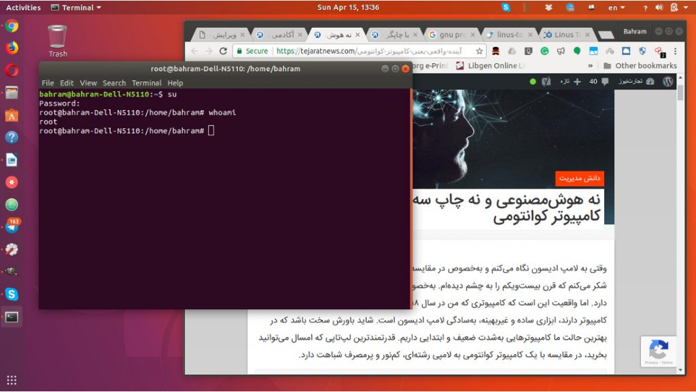This screenshot has height=392, width=696.
Task: Click the دانش مدیریت category tag
Action: (579, 178)
